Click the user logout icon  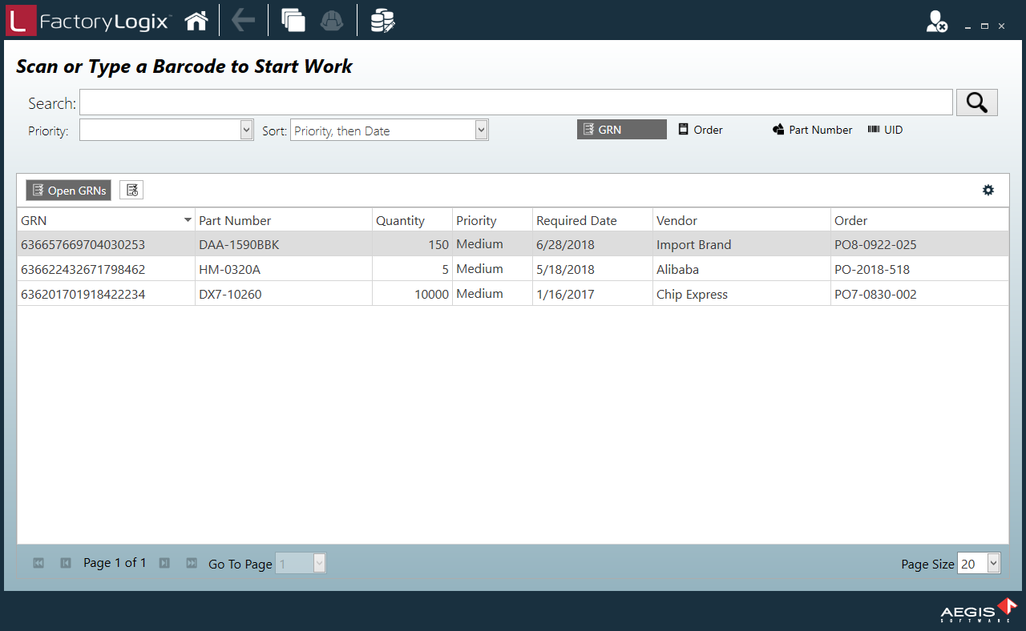936,22
